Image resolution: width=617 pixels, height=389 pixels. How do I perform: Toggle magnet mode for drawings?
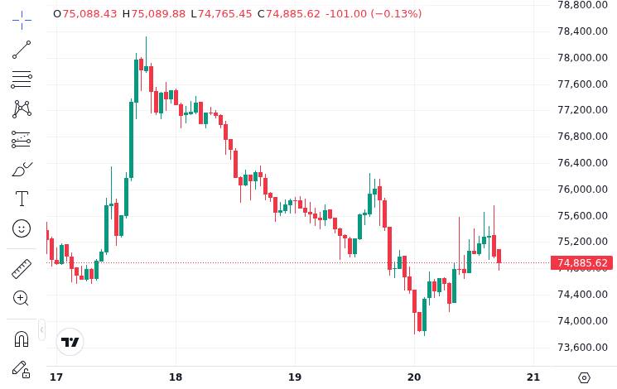[x=22, y=338]
